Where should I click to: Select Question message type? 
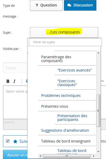(46, 5)
